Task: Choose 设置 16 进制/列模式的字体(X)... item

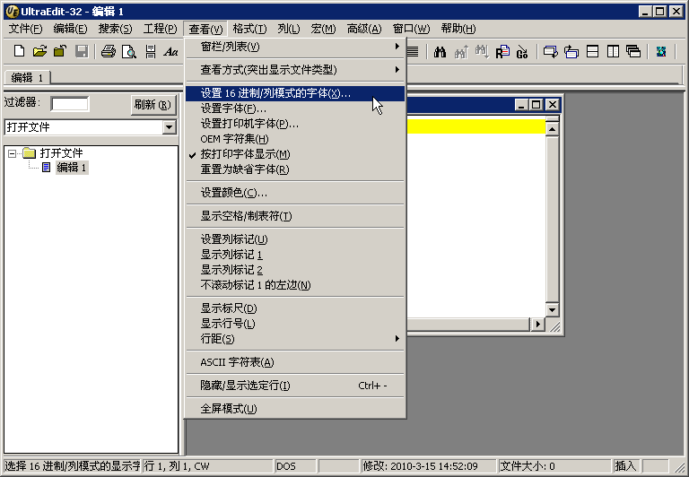Action: 295,93
